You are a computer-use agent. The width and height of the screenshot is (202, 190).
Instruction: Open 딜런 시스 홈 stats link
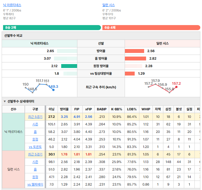pos(35,169)
